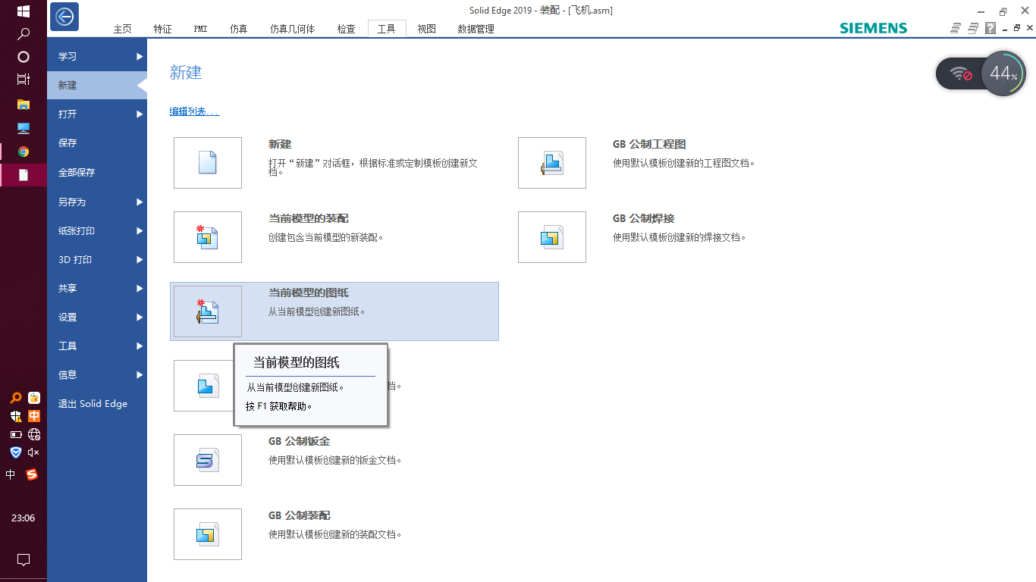The width and height of the screenshot is (1036, 582).
Task: Click the Chrome icon in the taskbar
Action: [23, 151]
